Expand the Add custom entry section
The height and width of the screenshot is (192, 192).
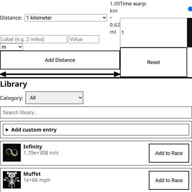coord(96,130)
